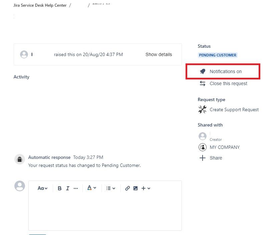Click the PENDING CUSTOMER status badge
This screenshot has height=235, width=279.
pyautogui.click(x=218, y=55)
